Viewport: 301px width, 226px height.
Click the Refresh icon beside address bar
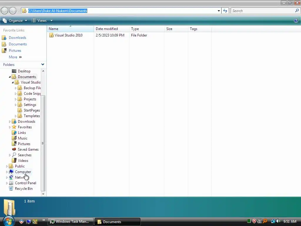225,11
